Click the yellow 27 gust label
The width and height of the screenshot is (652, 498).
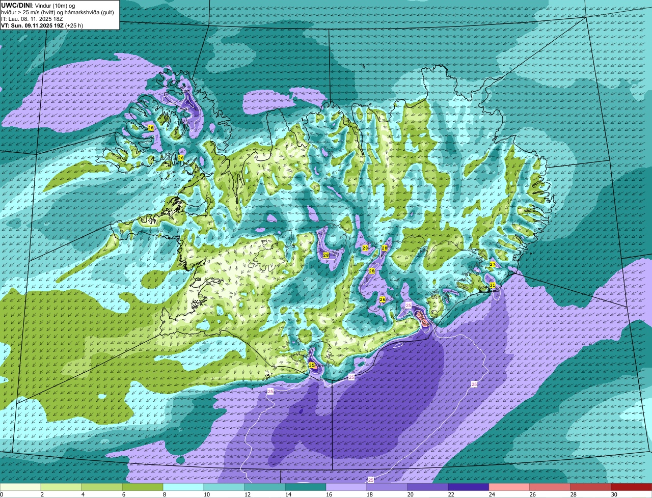[x=493, y=264]
